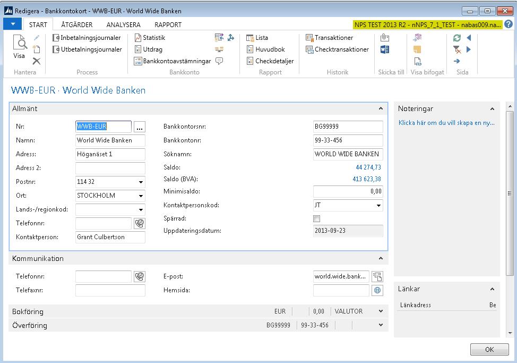
Task: Go to previous record with left arrow
Action: pyautogui.click(x=469, y=38)
